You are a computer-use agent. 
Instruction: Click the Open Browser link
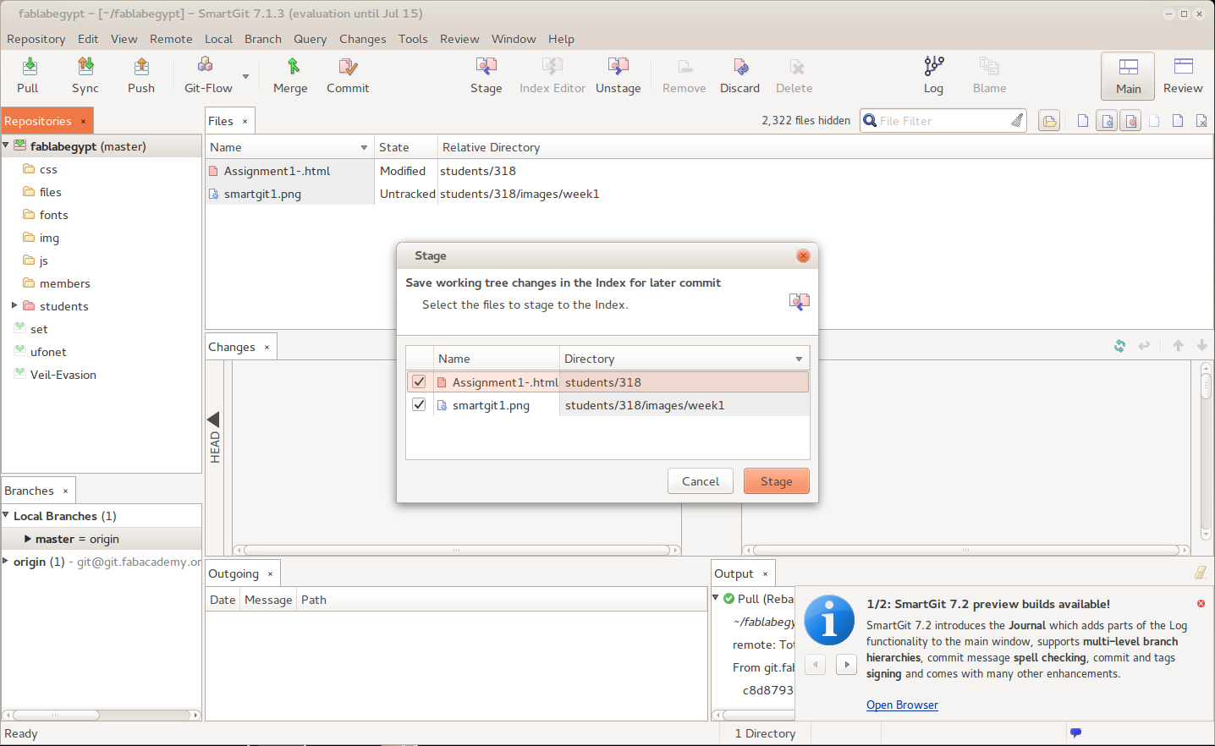(x=902, y=705)
